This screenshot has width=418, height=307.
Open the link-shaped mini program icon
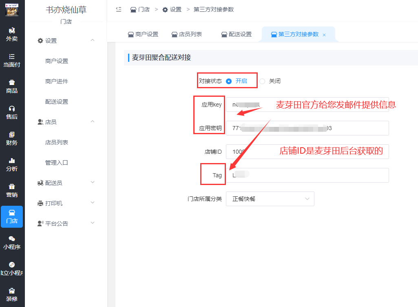click(12, 269)
